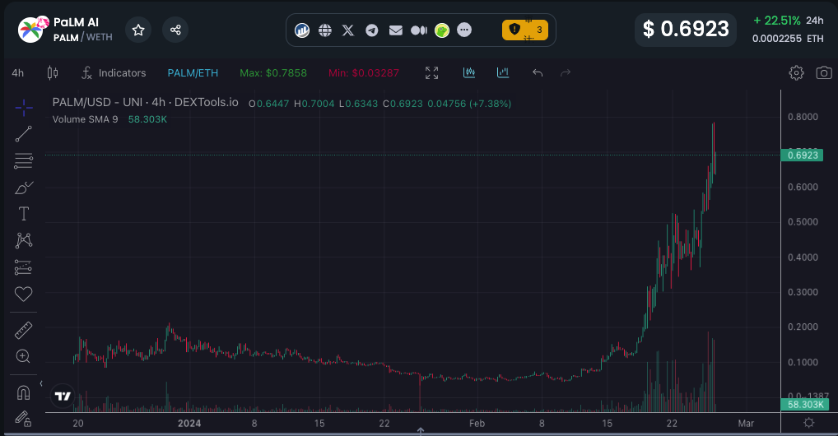838x436 pixels.
Task: Open the Telegram social link
Action: (x=372, y=30)
